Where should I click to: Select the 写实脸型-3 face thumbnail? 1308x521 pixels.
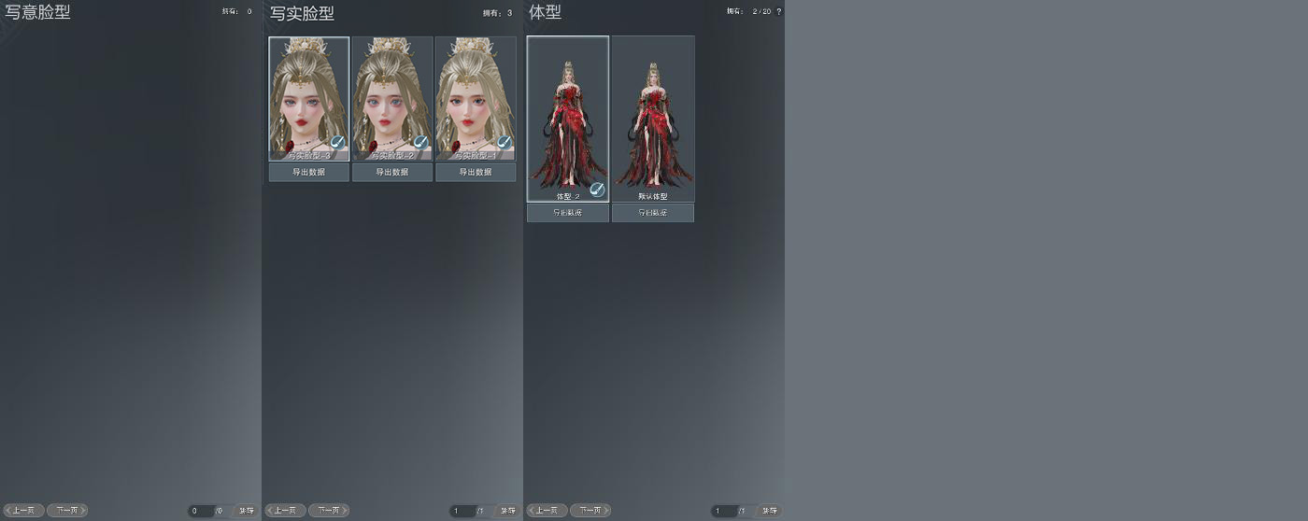[309, 99]
